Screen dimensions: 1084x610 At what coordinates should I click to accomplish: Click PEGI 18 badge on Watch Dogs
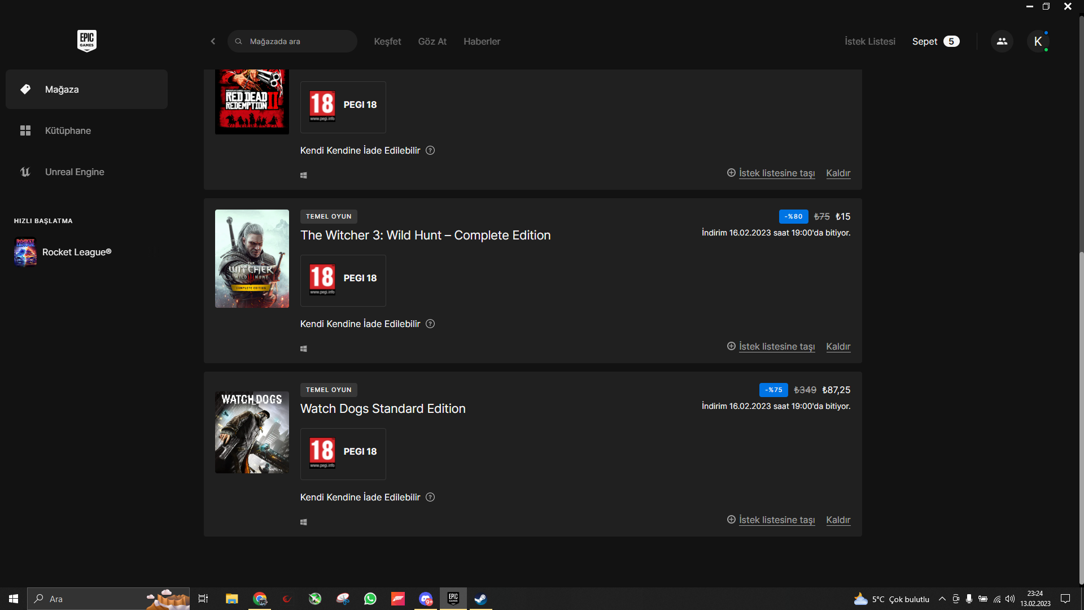(x=343, y=454)
